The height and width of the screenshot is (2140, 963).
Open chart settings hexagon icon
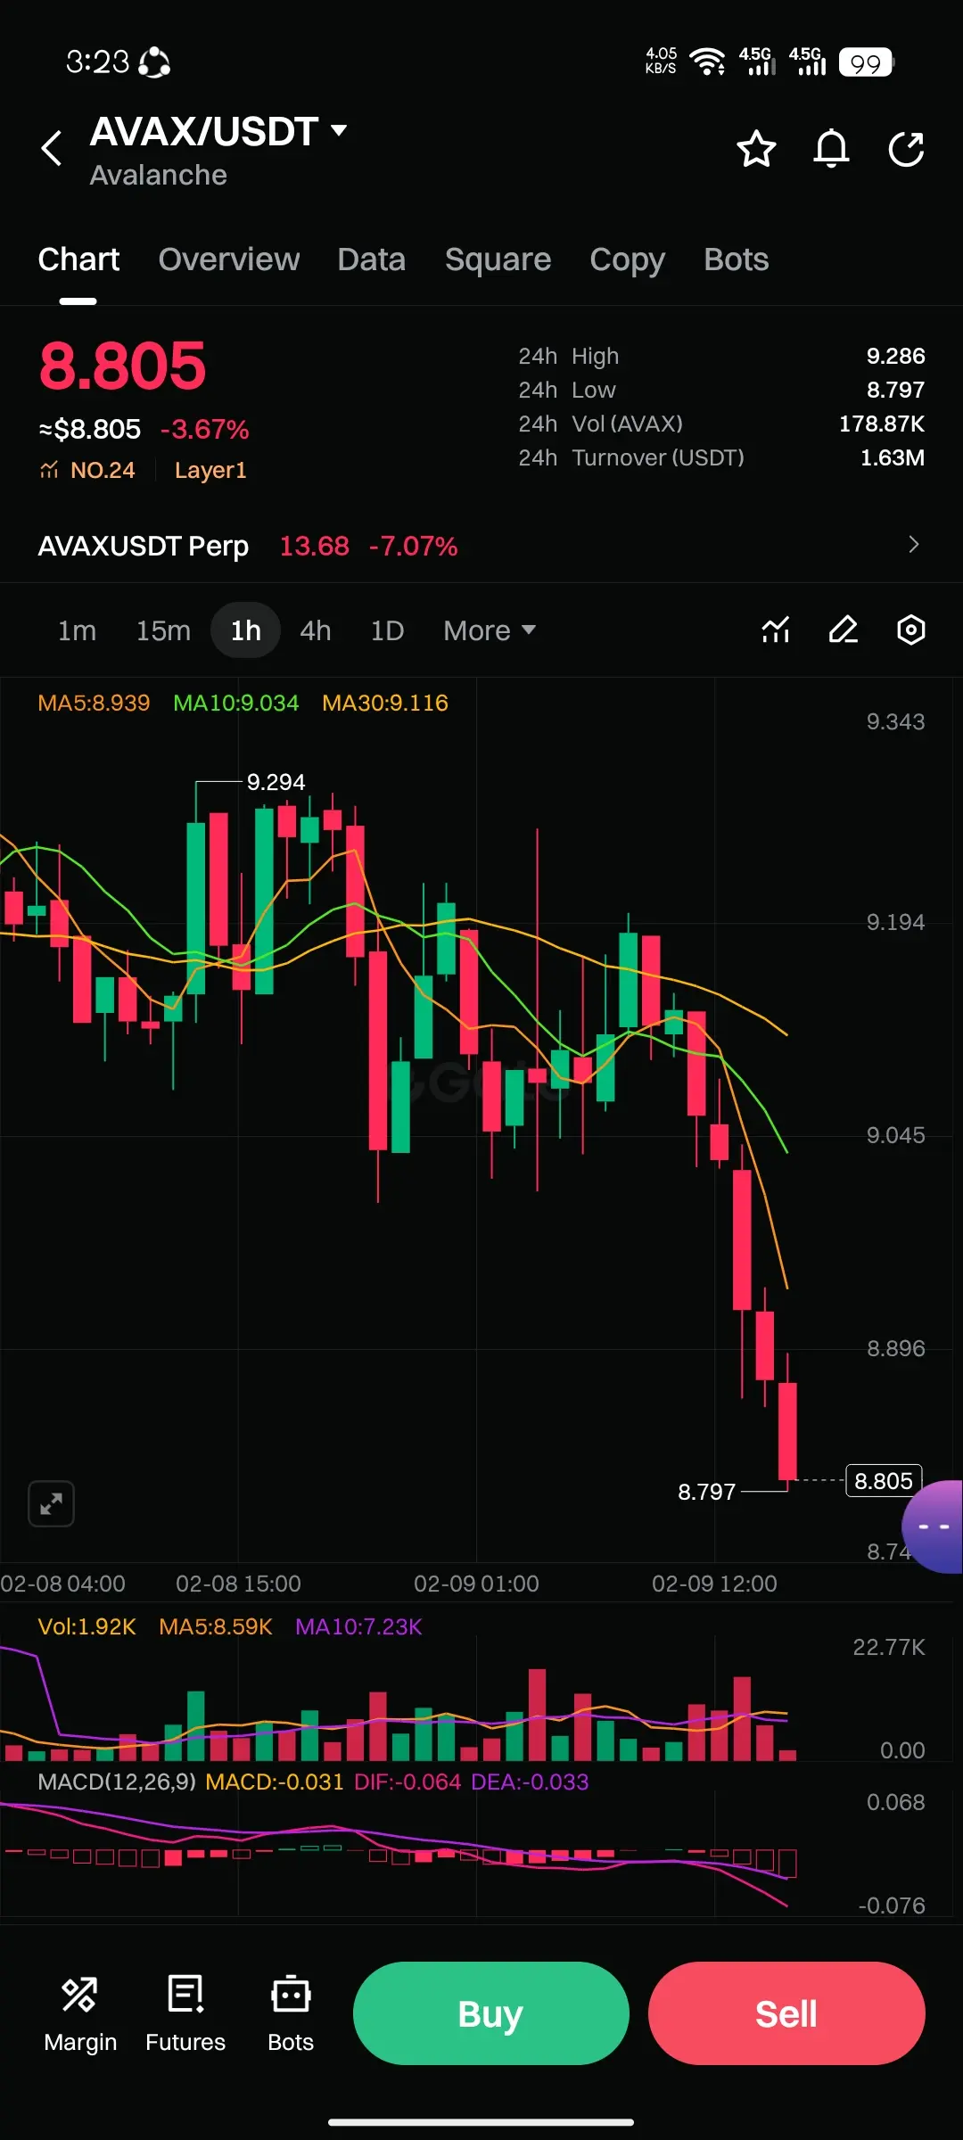pyautogui.click(x=910, y=630)
